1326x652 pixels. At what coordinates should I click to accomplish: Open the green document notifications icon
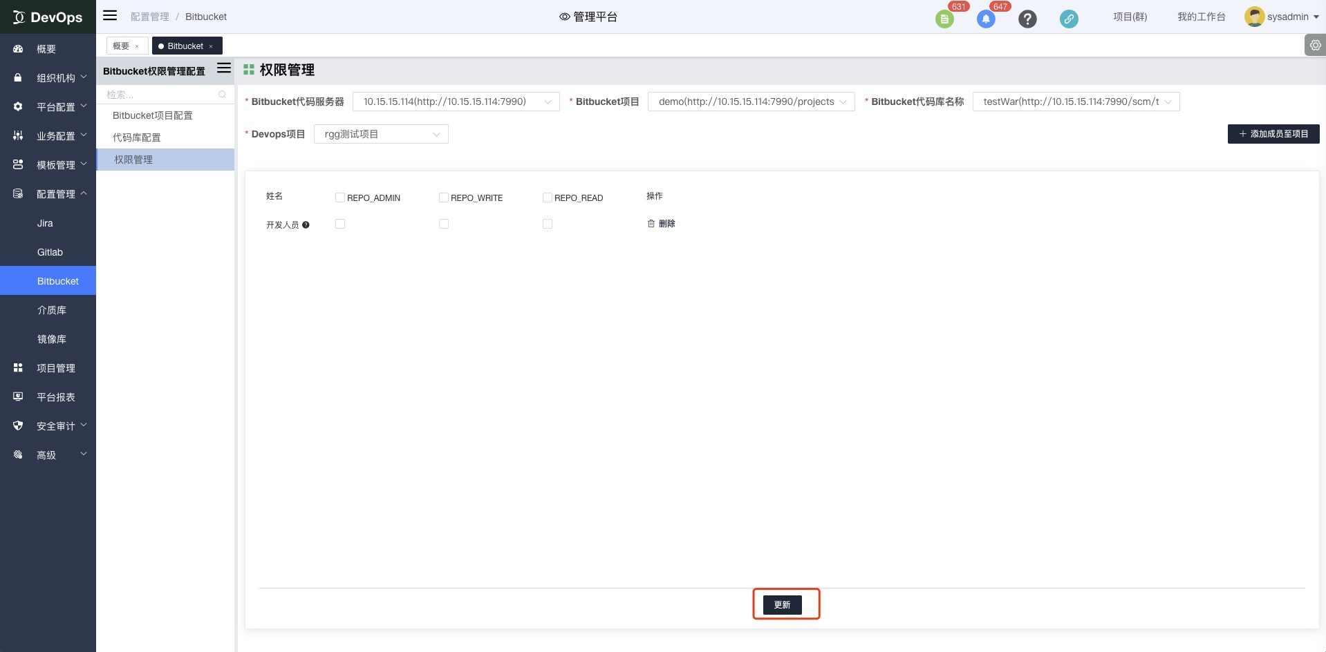coord(944,19)
